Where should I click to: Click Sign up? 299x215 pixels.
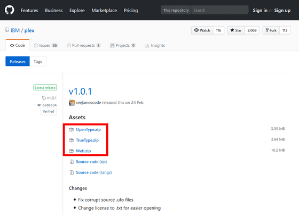[x=282, y=11]
